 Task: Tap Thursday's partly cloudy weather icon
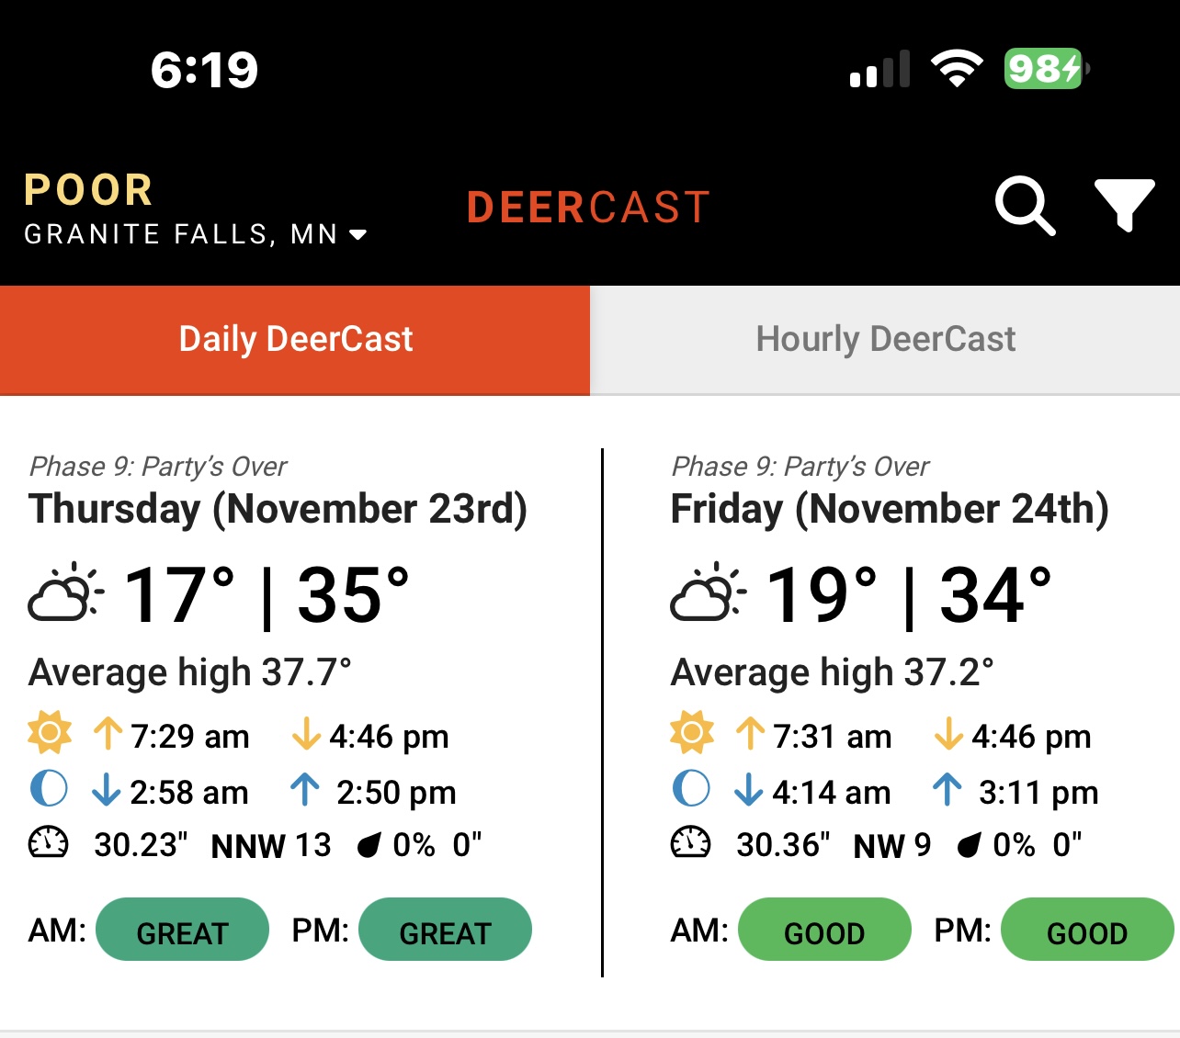[66, 592]
